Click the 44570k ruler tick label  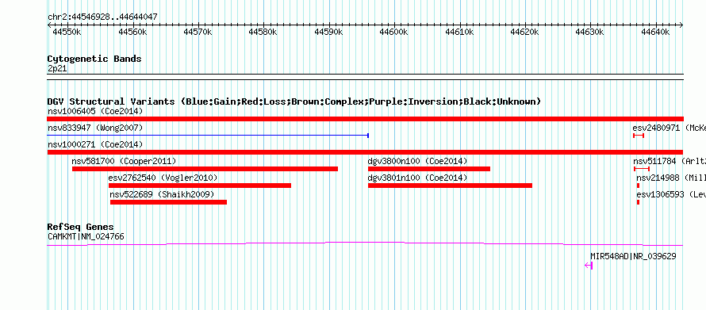(x=198, y=32)
